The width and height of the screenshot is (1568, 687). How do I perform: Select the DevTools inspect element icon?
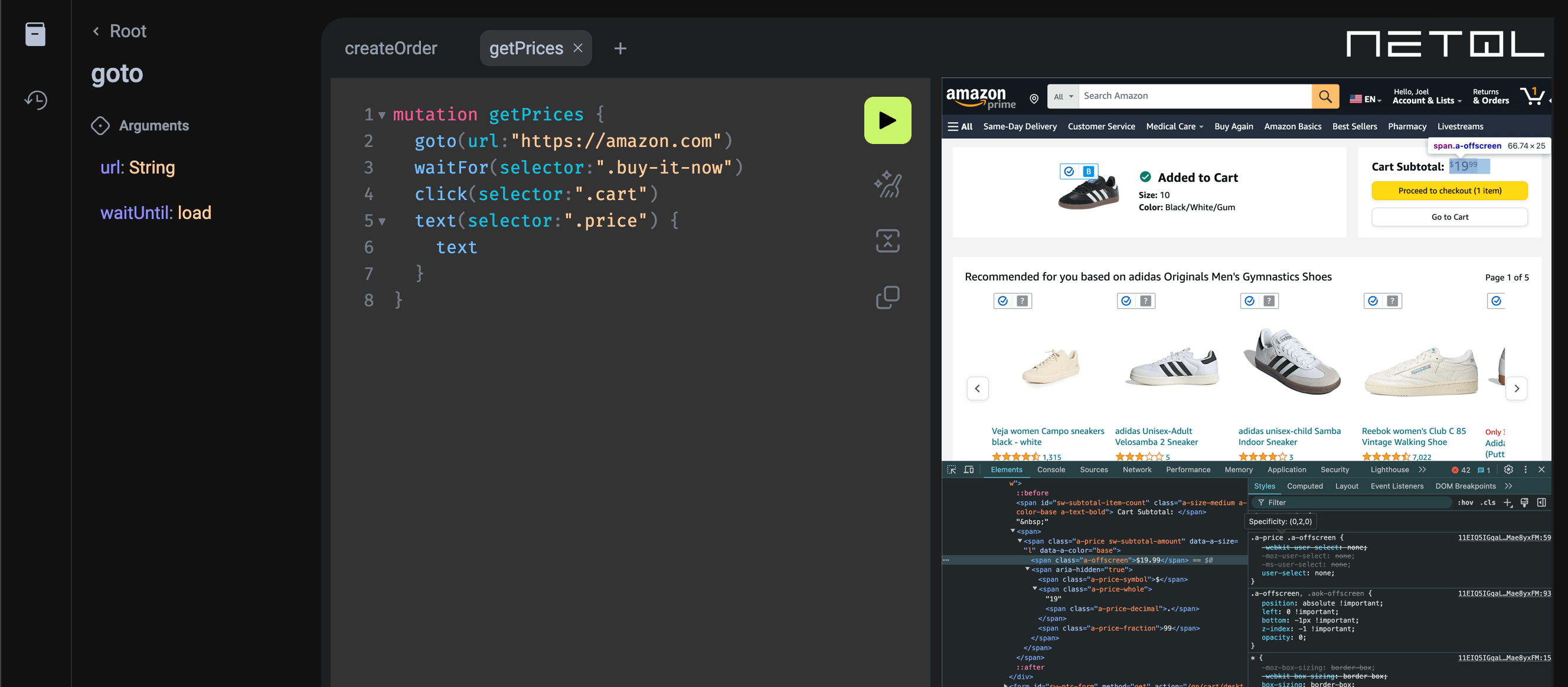(952, 469)
